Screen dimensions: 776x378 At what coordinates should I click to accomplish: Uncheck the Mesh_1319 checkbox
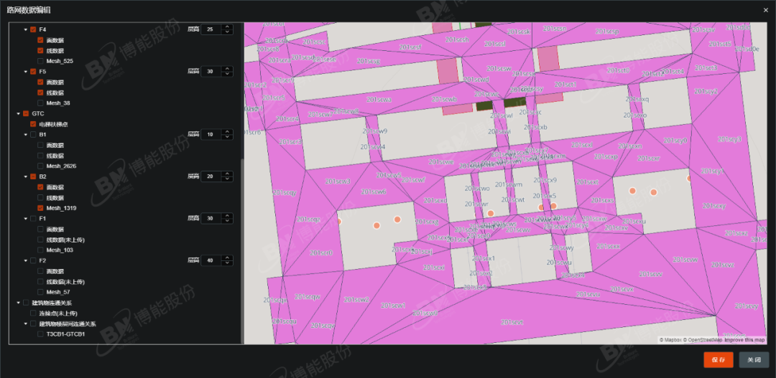[40, 208]
